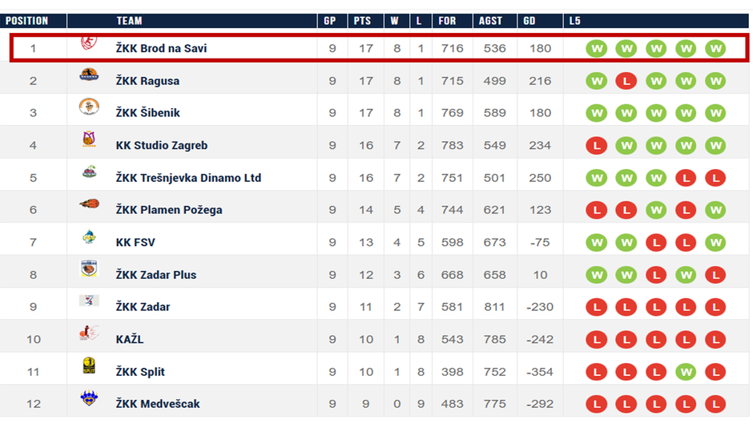Screen dimensions: 753x424
Task: Sort standings by GD column header
Action: tap(529, 21)
